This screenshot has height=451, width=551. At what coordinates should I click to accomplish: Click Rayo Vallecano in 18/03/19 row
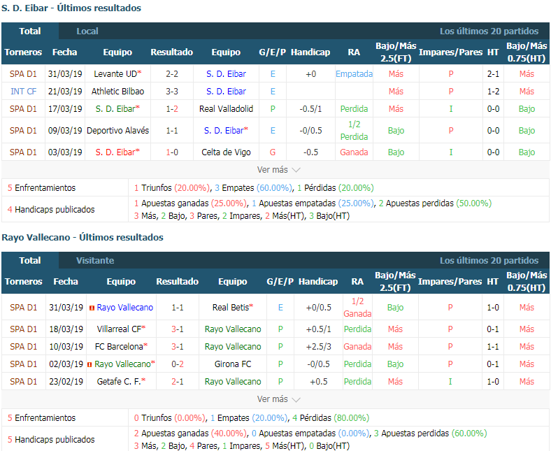tap(233, 329)
